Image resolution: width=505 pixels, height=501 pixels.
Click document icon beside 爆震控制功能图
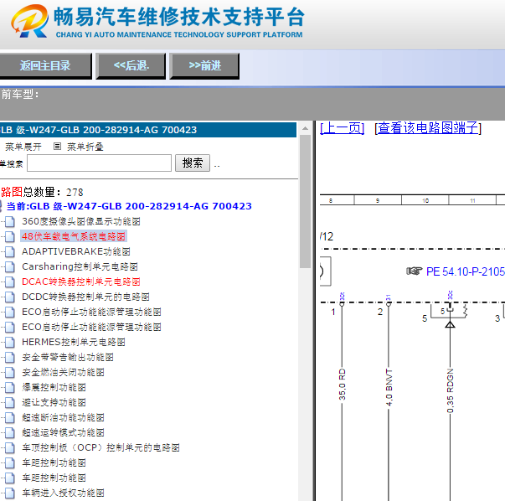coord(10,388)
